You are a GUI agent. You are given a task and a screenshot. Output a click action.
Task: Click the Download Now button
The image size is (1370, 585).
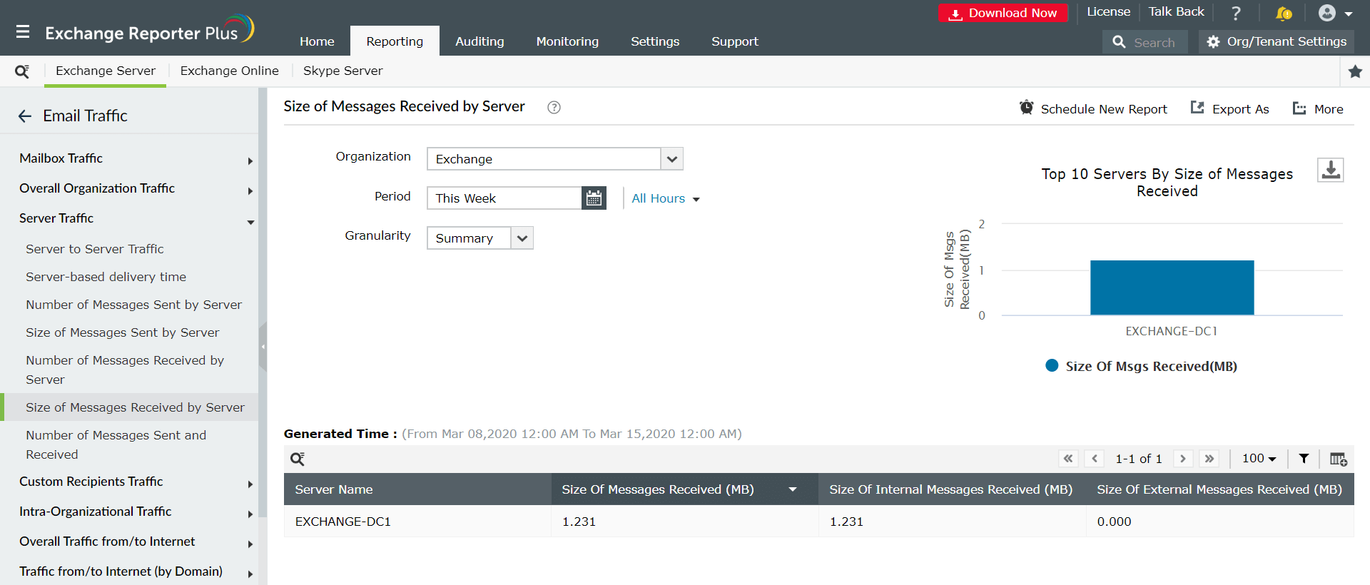click(x=1003, y=13)
